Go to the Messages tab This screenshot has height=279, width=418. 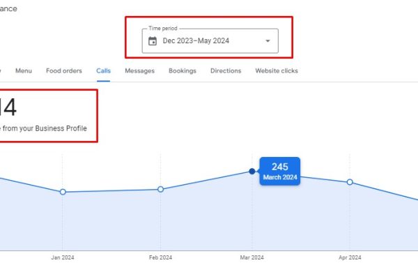[139, 70]
